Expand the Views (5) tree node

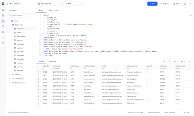(10, 75)
